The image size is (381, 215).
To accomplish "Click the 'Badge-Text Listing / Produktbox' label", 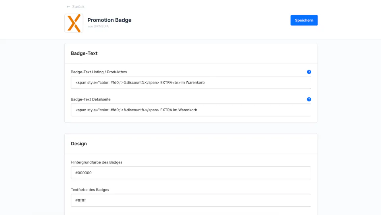I will click(99, 72).
